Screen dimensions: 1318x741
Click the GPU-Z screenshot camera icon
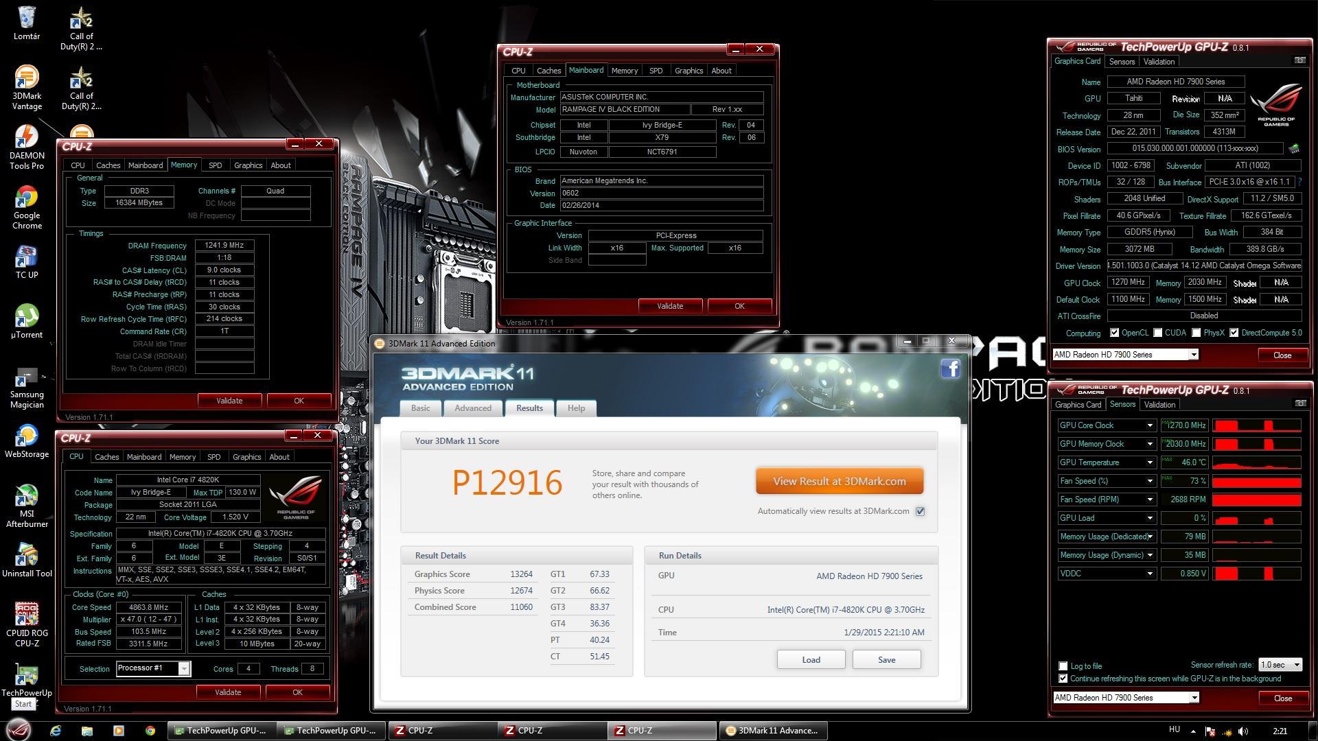[x=1299, y=60]
